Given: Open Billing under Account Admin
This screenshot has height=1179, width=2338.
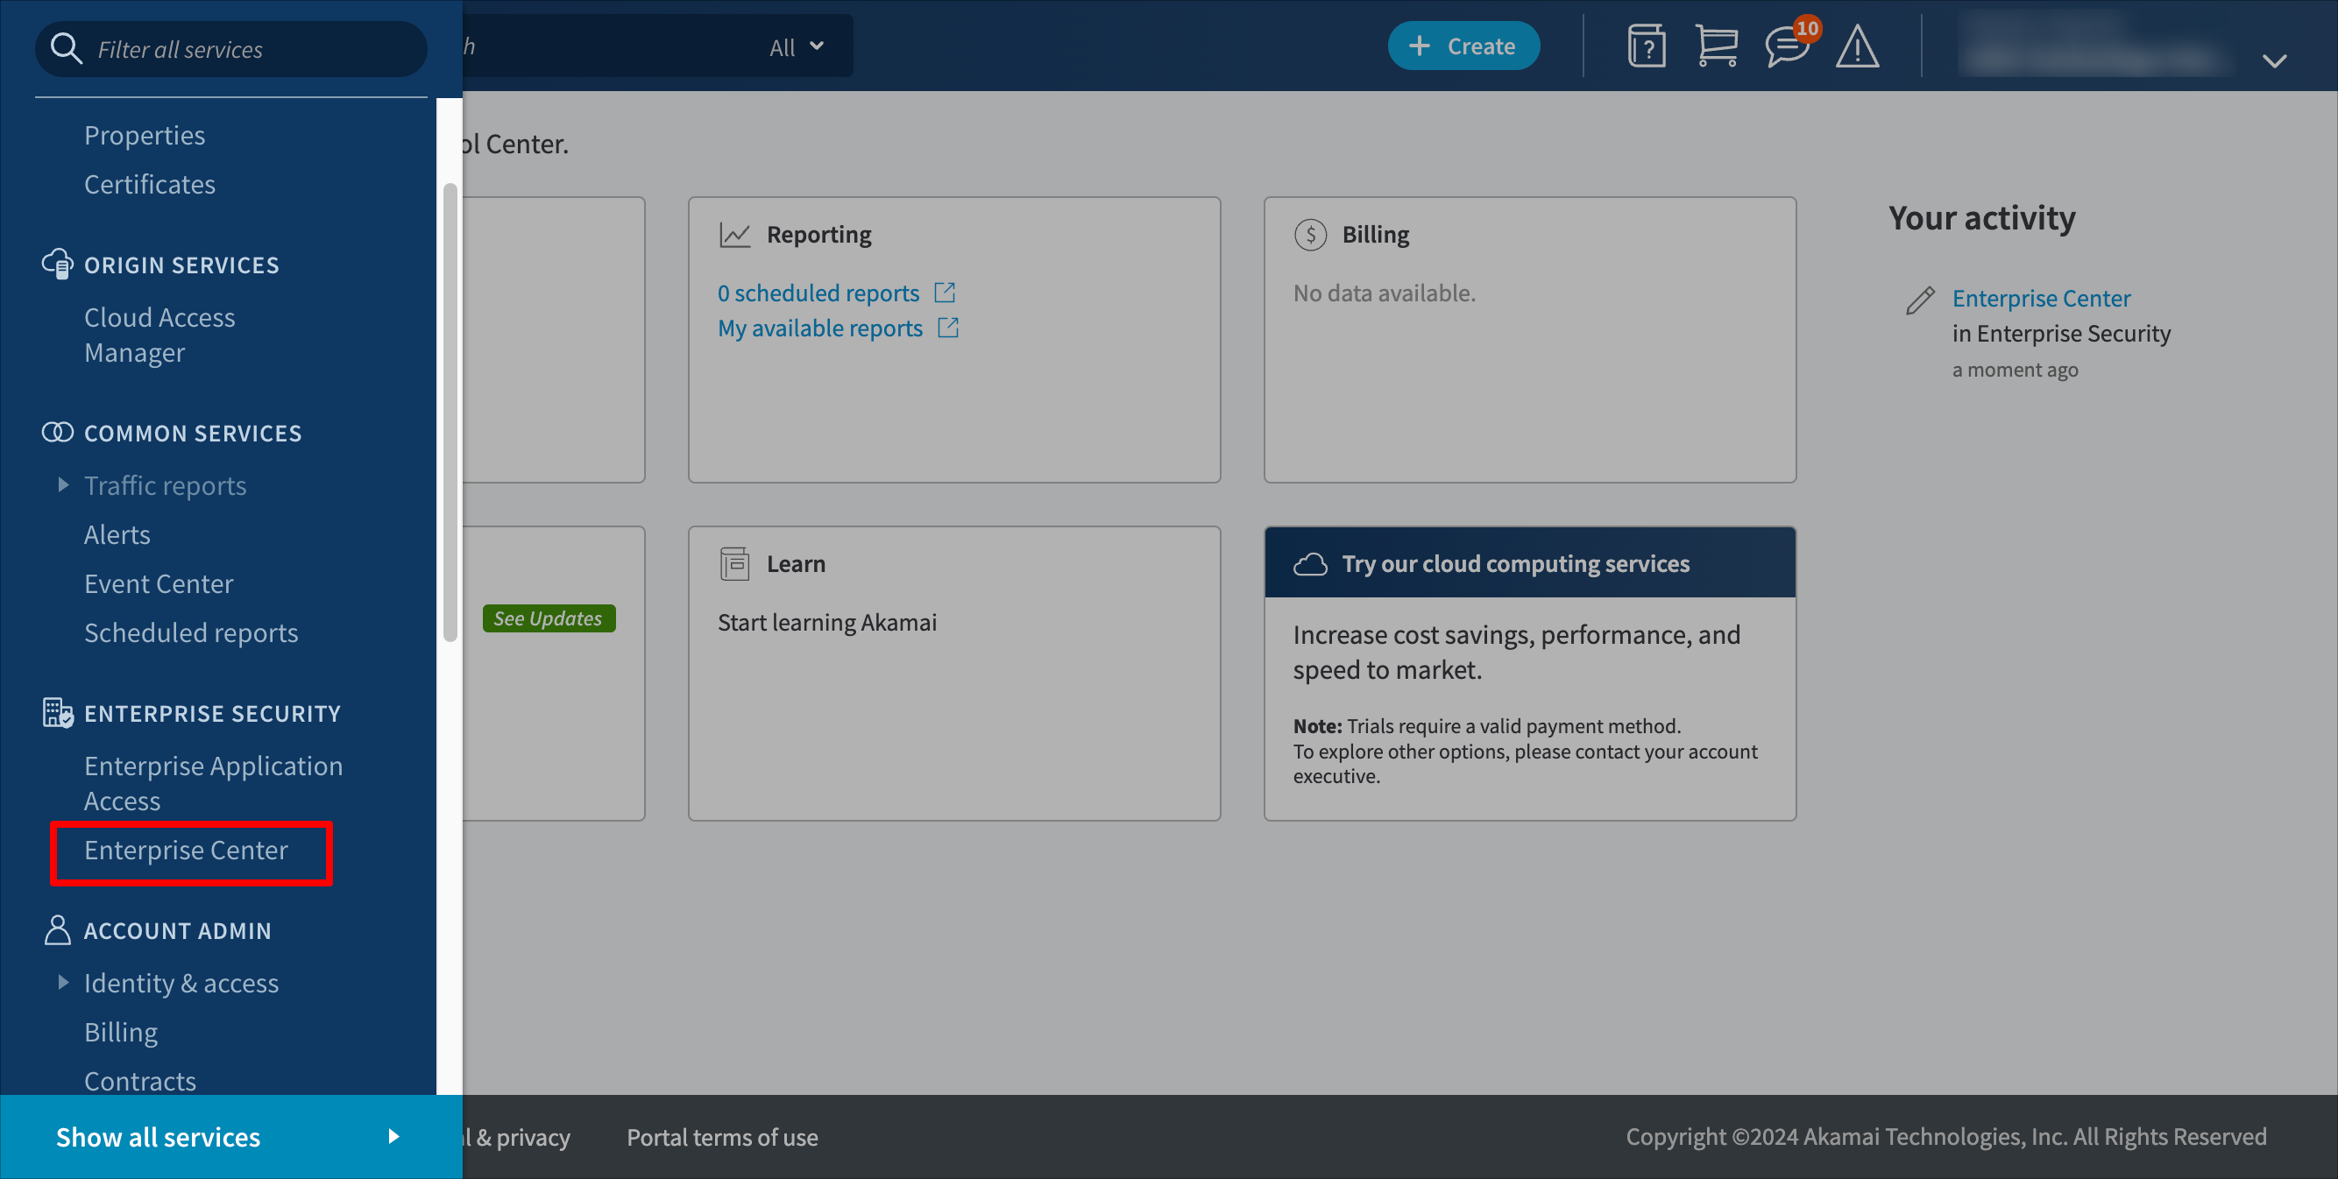Looking at the screenshot, I should coord(121,1032).
